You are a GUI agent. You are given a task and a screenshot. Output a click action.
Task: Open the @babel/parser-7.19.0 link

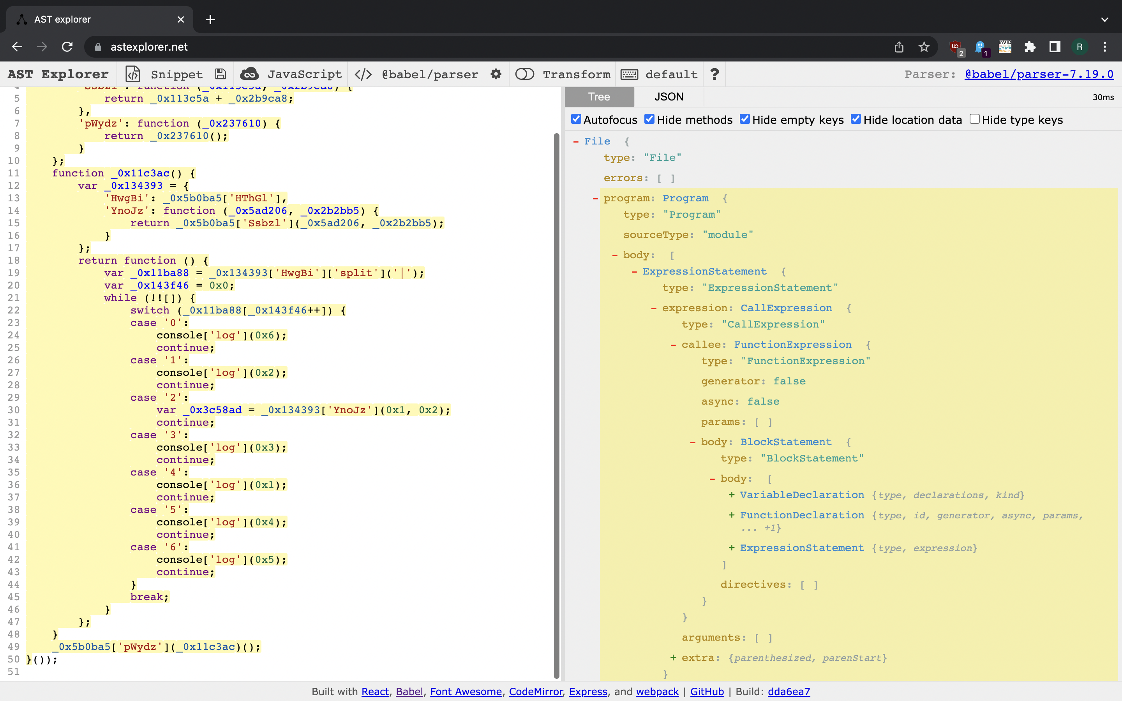(1039, 74)
